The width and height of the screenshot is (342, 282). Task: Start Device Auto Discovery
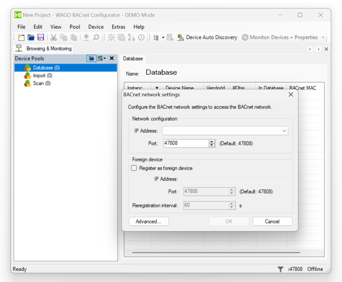[207, 38]
